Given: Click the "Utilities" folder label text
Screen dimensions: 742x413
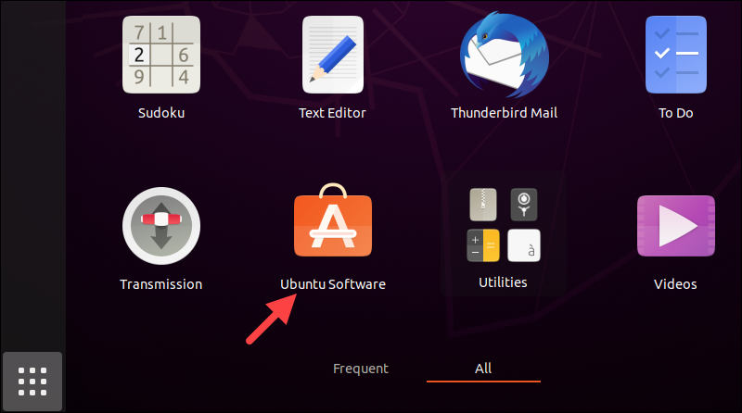Looking at the screenshot, I should tap(503, 282).
